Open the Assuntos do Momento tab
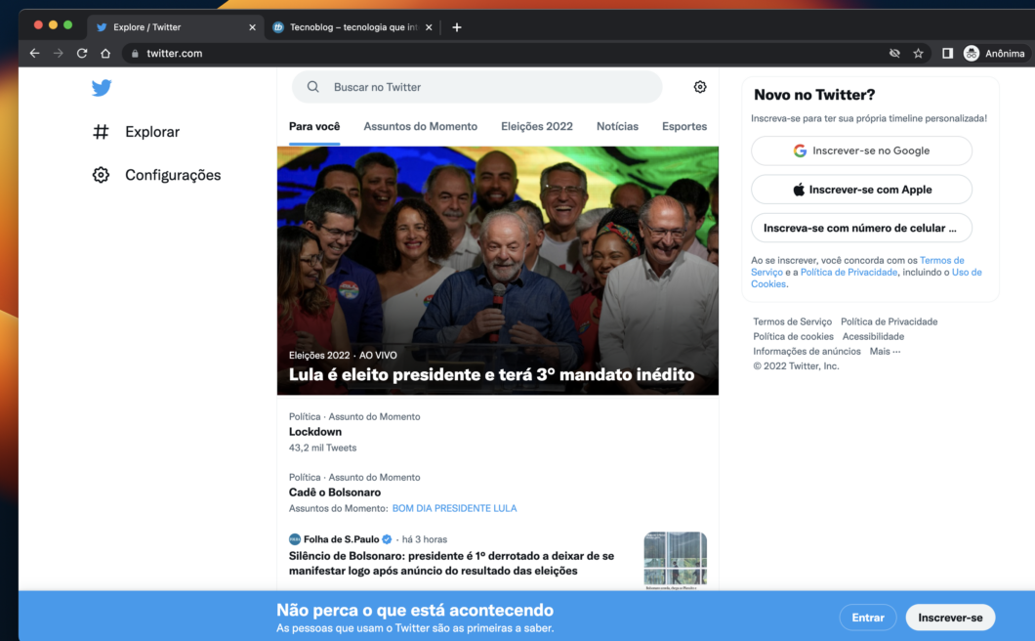1035x641 pixels. tap(421, 126)
